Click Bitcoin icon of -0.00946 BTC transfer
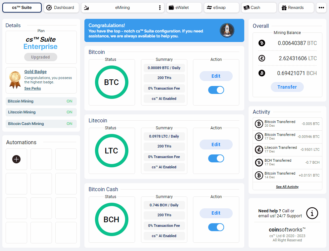Screen dimensions: 329x251 (259, 137)
